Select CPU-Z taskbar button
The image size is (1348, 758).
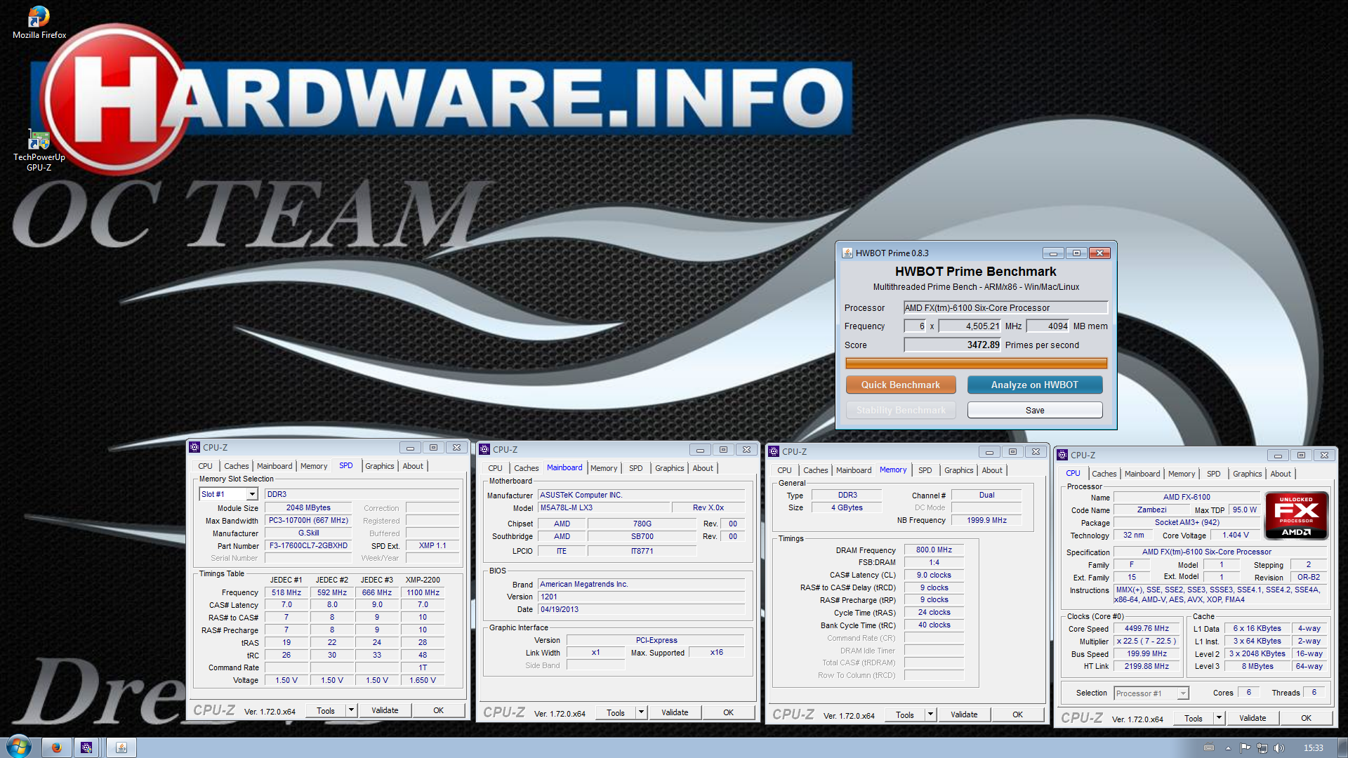pyautogui.click(x=86, y=747)
